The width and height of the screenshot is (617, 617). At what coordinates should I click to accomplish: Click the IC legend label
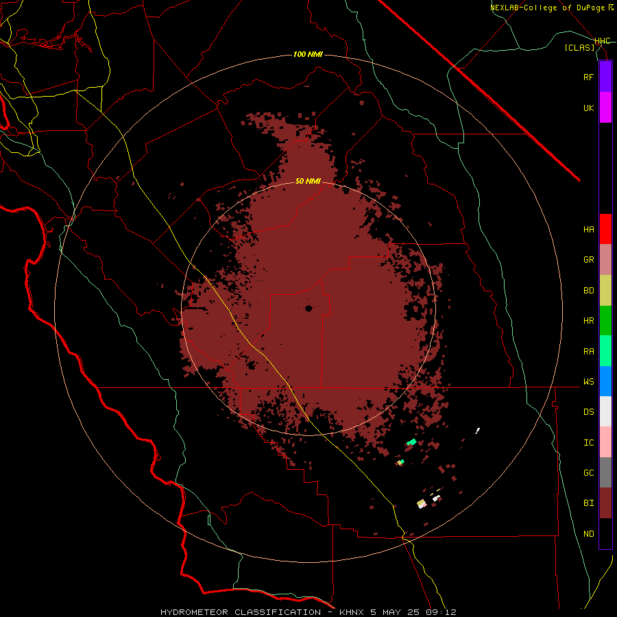(x=588, y=442)
